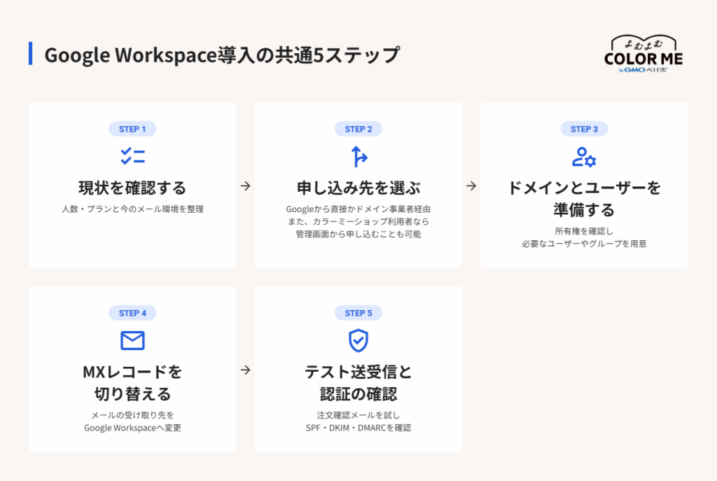Click the shield checkmark icon under STEP 5

(358, 341)
